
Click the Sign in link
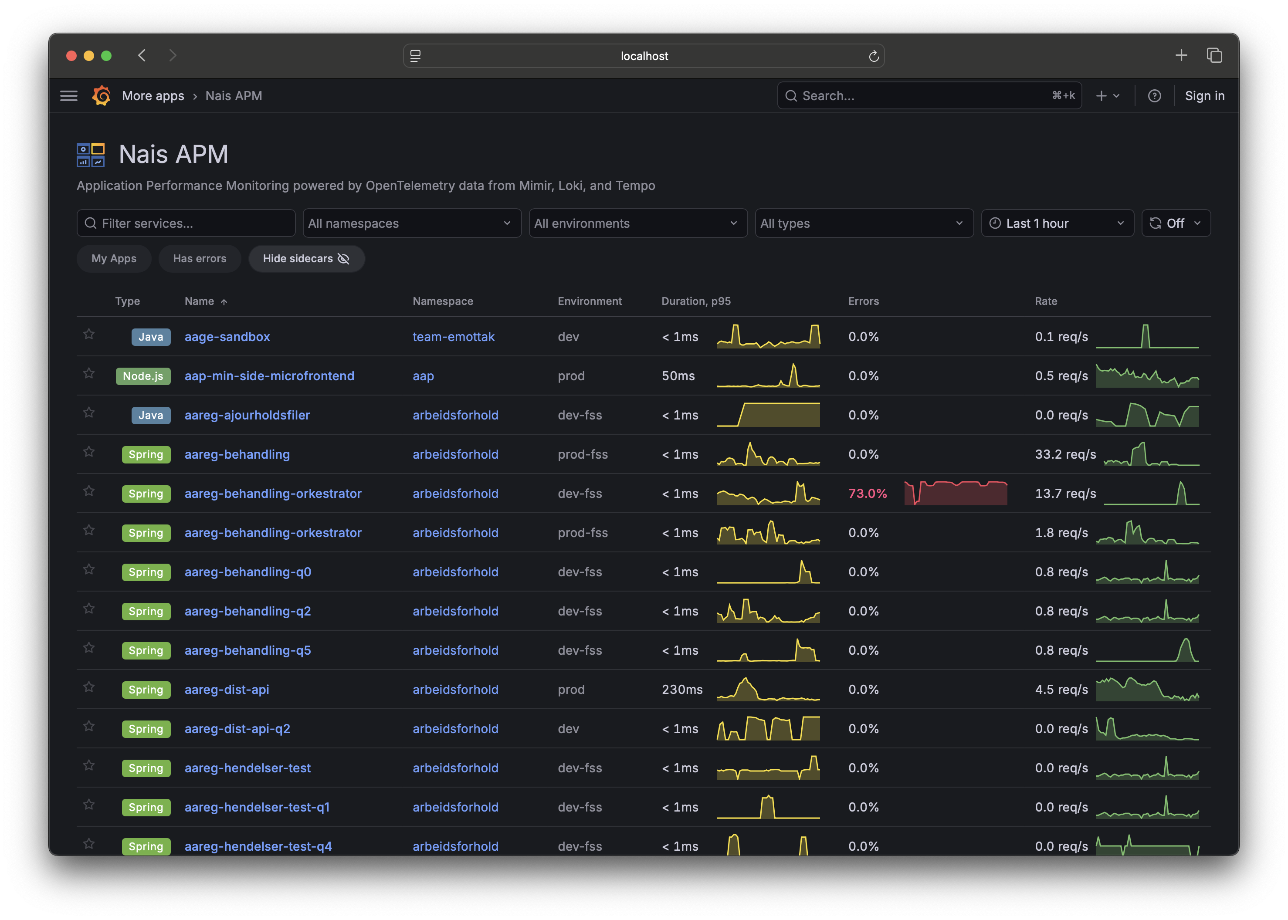(x=1204, y=96)
